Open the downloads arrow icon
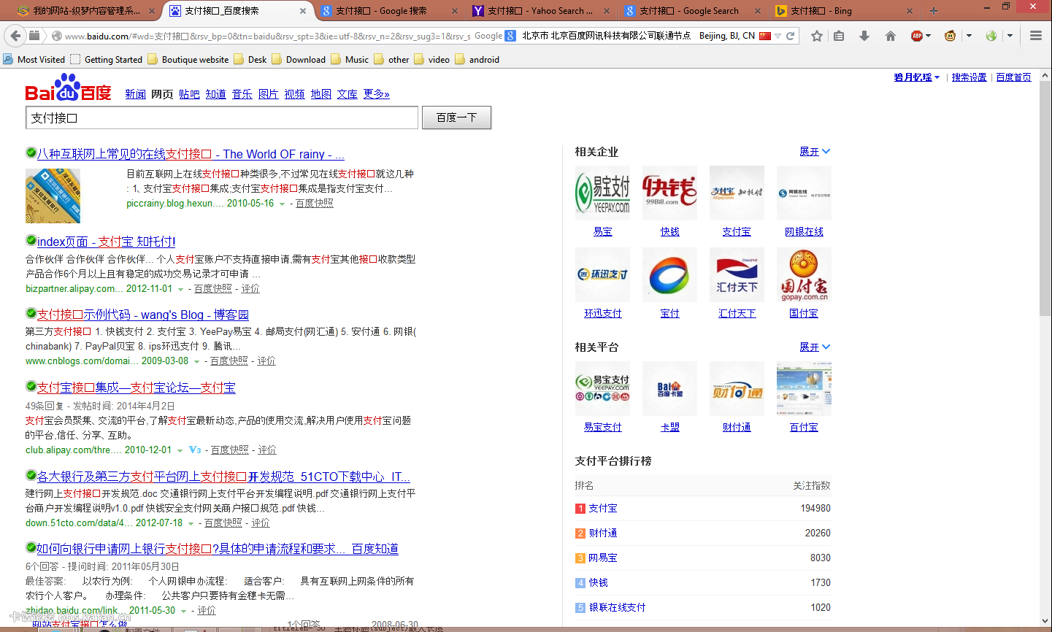The image size is (1052, 632). pos(864,36)
